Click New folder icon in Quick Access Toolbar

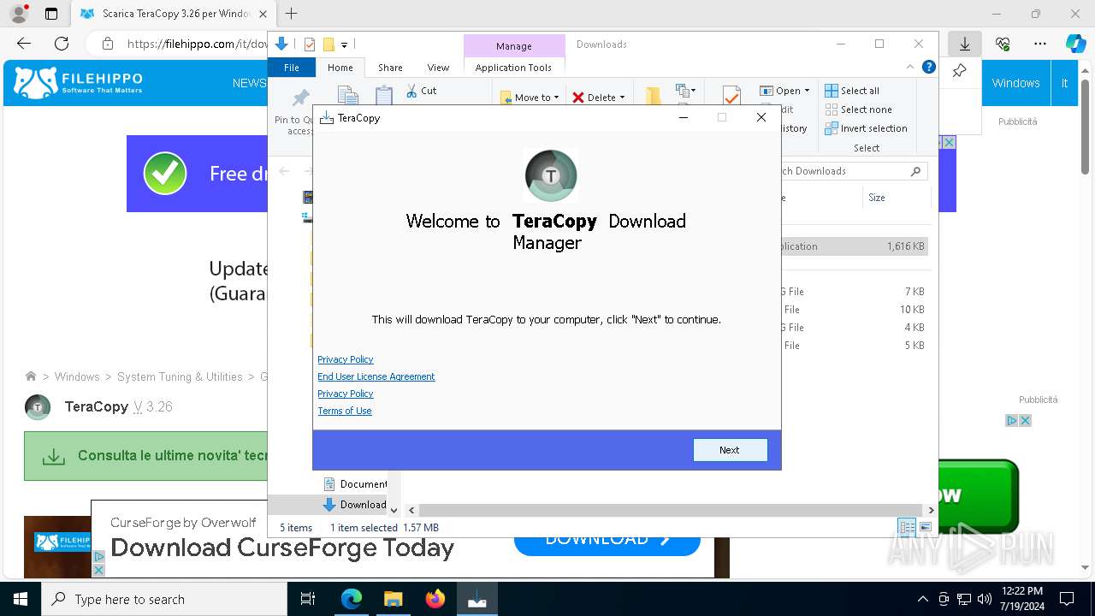[328, 44]
